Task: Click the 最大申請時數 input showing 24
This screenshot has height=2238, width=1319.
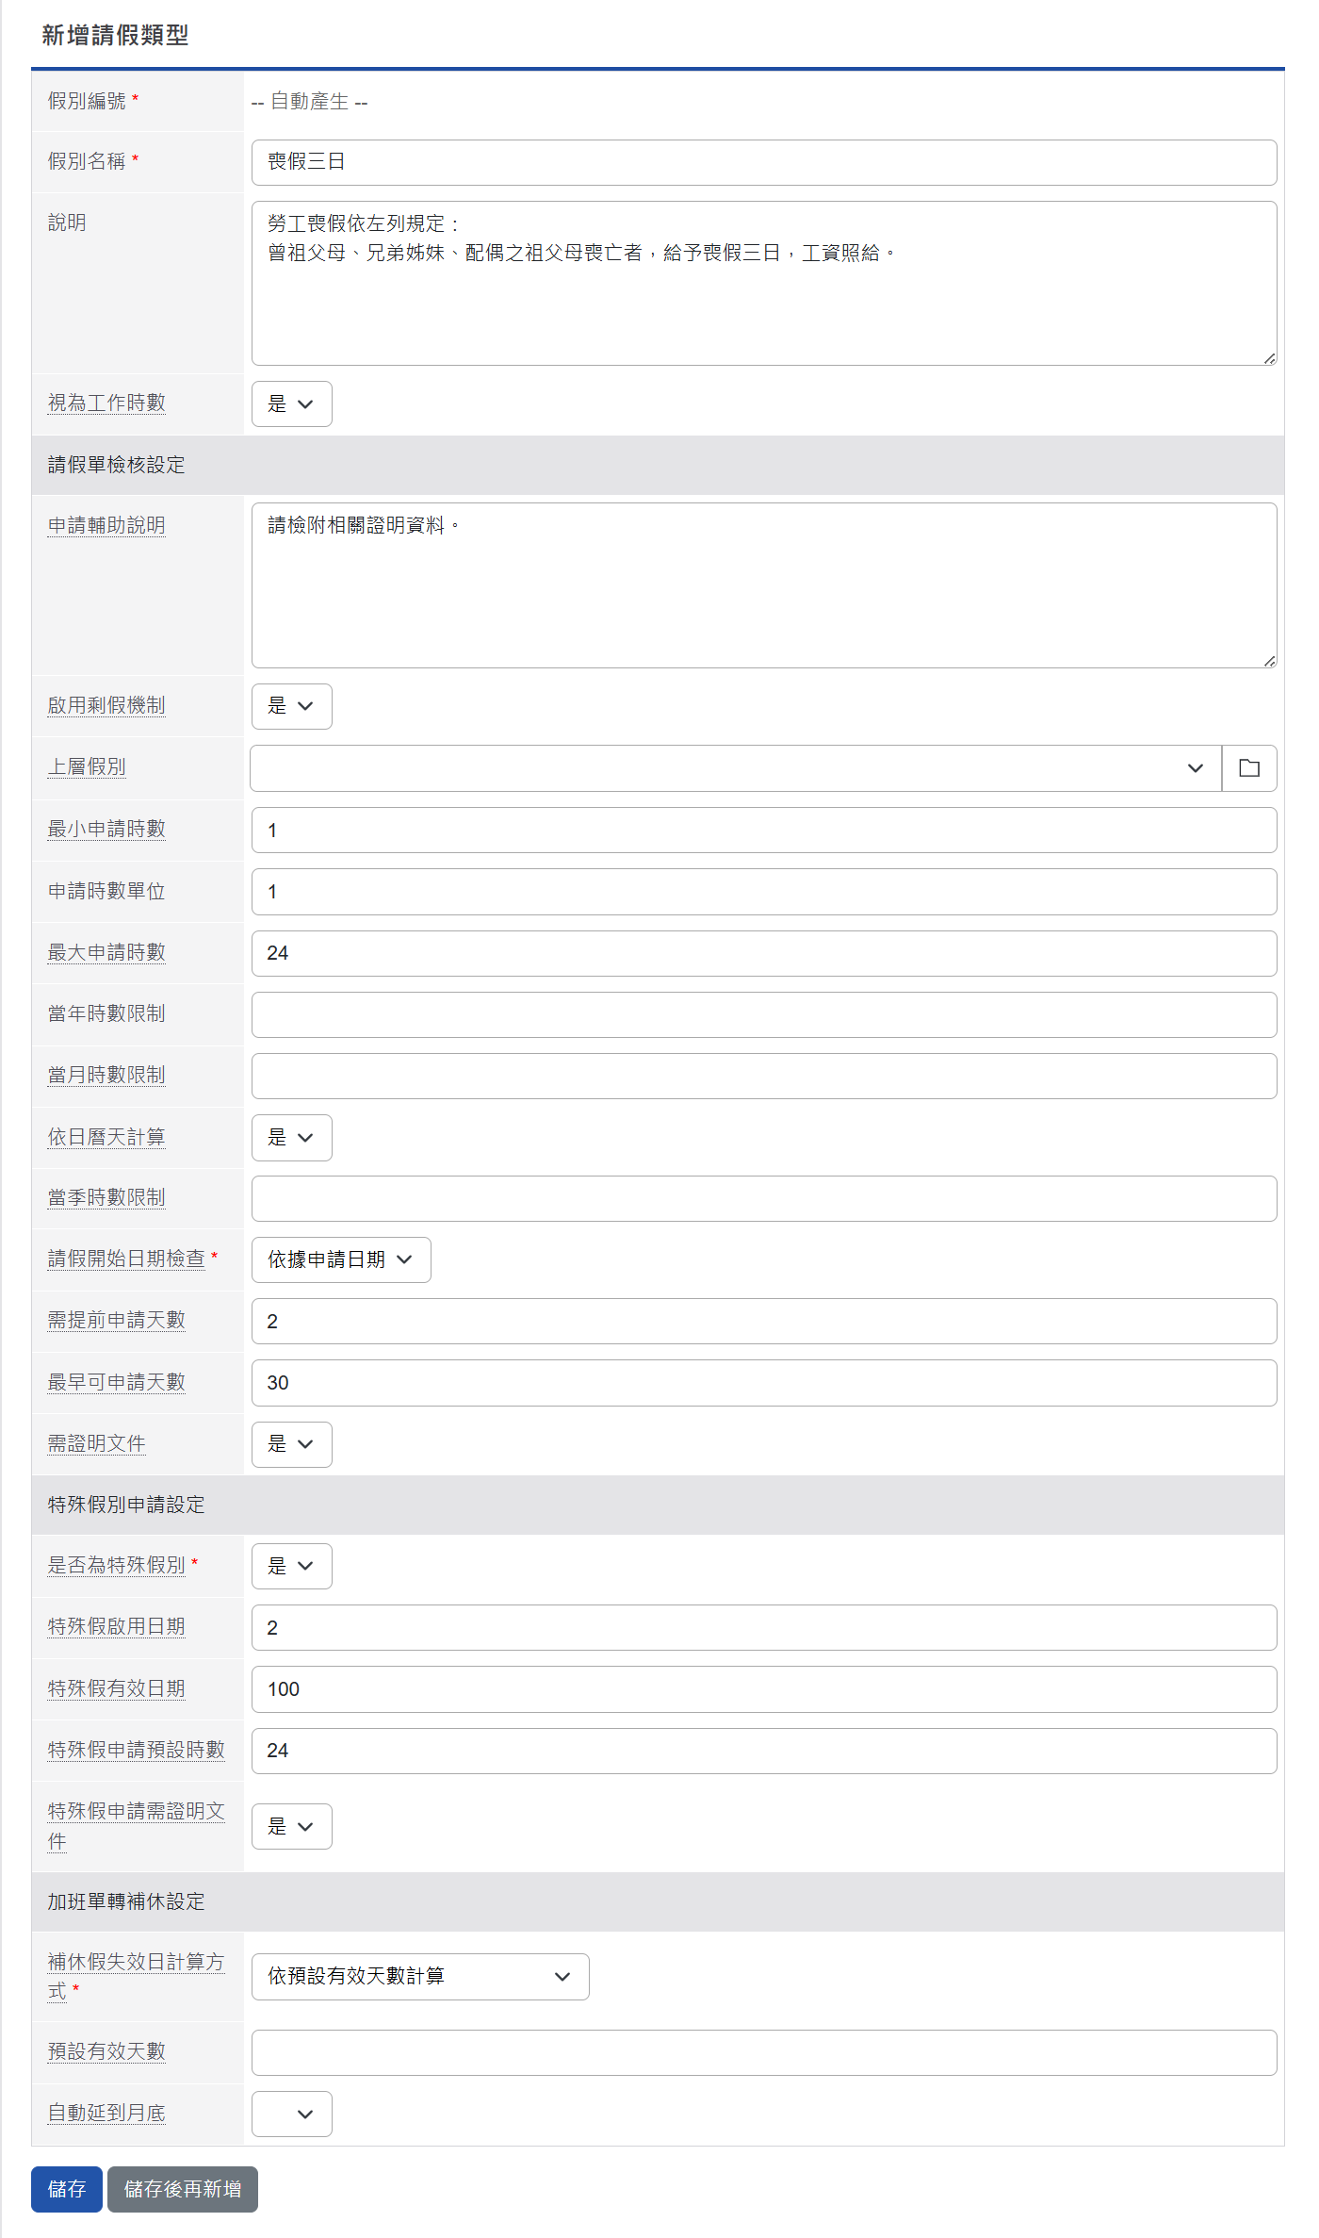Action: (x=763, y=953)
